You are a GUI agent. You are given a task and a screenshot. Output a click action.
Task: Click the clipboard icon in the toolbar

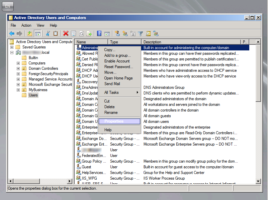tap(56, 33)
